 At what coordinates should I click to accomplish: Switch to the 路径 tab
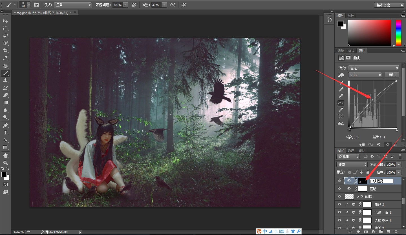tap(361, 150)
